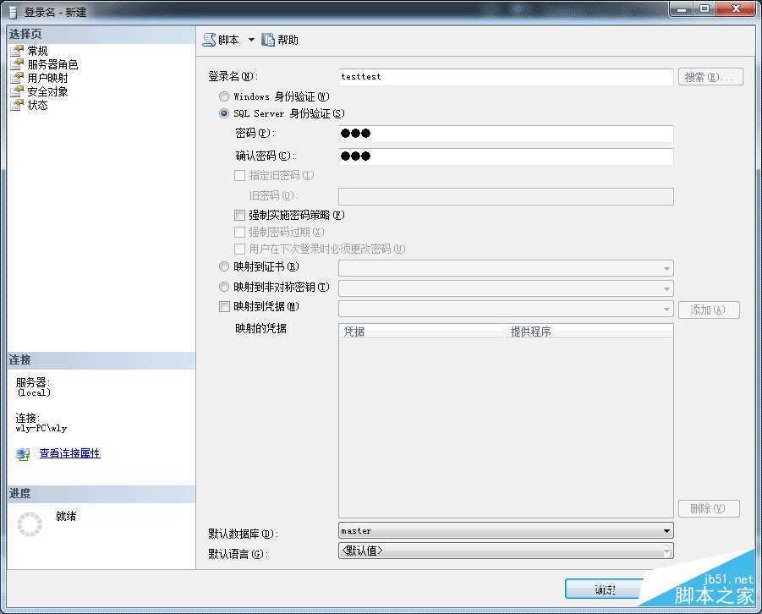Click the 帮助 help icon
The width and height of the screenshot is (762, 614).
tap(268, 40)
